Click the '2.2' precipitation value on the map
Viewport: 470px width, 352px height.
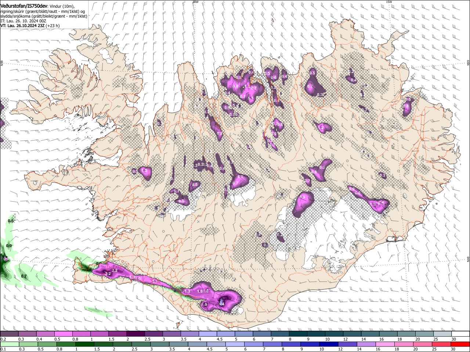[x=115, y=270]
